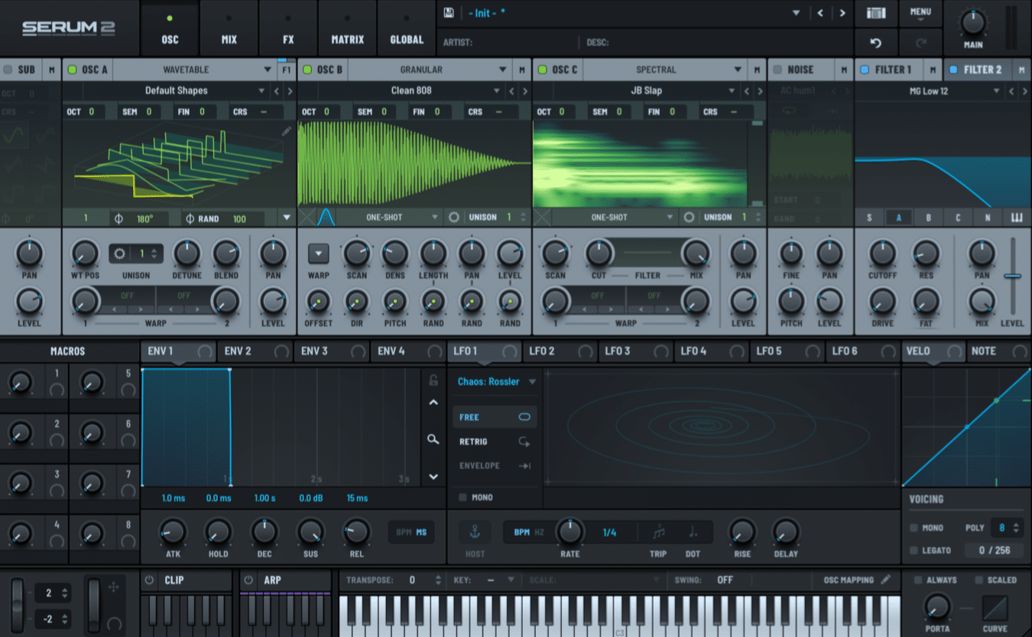The width and height of the screenshot is (1032, 637).
Task: Click the phase symbol beside 180°
Action: [x=118, y=218]
